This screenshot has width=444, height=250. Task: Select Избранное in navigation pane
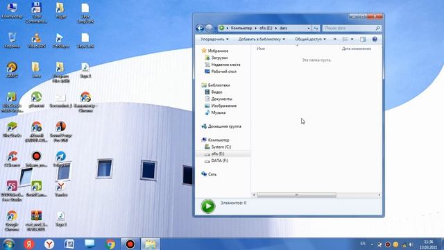click(218, 51)
